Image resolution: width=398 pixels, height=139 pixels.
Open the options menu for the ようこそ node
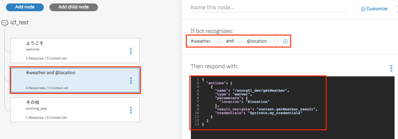click(131, 51)
